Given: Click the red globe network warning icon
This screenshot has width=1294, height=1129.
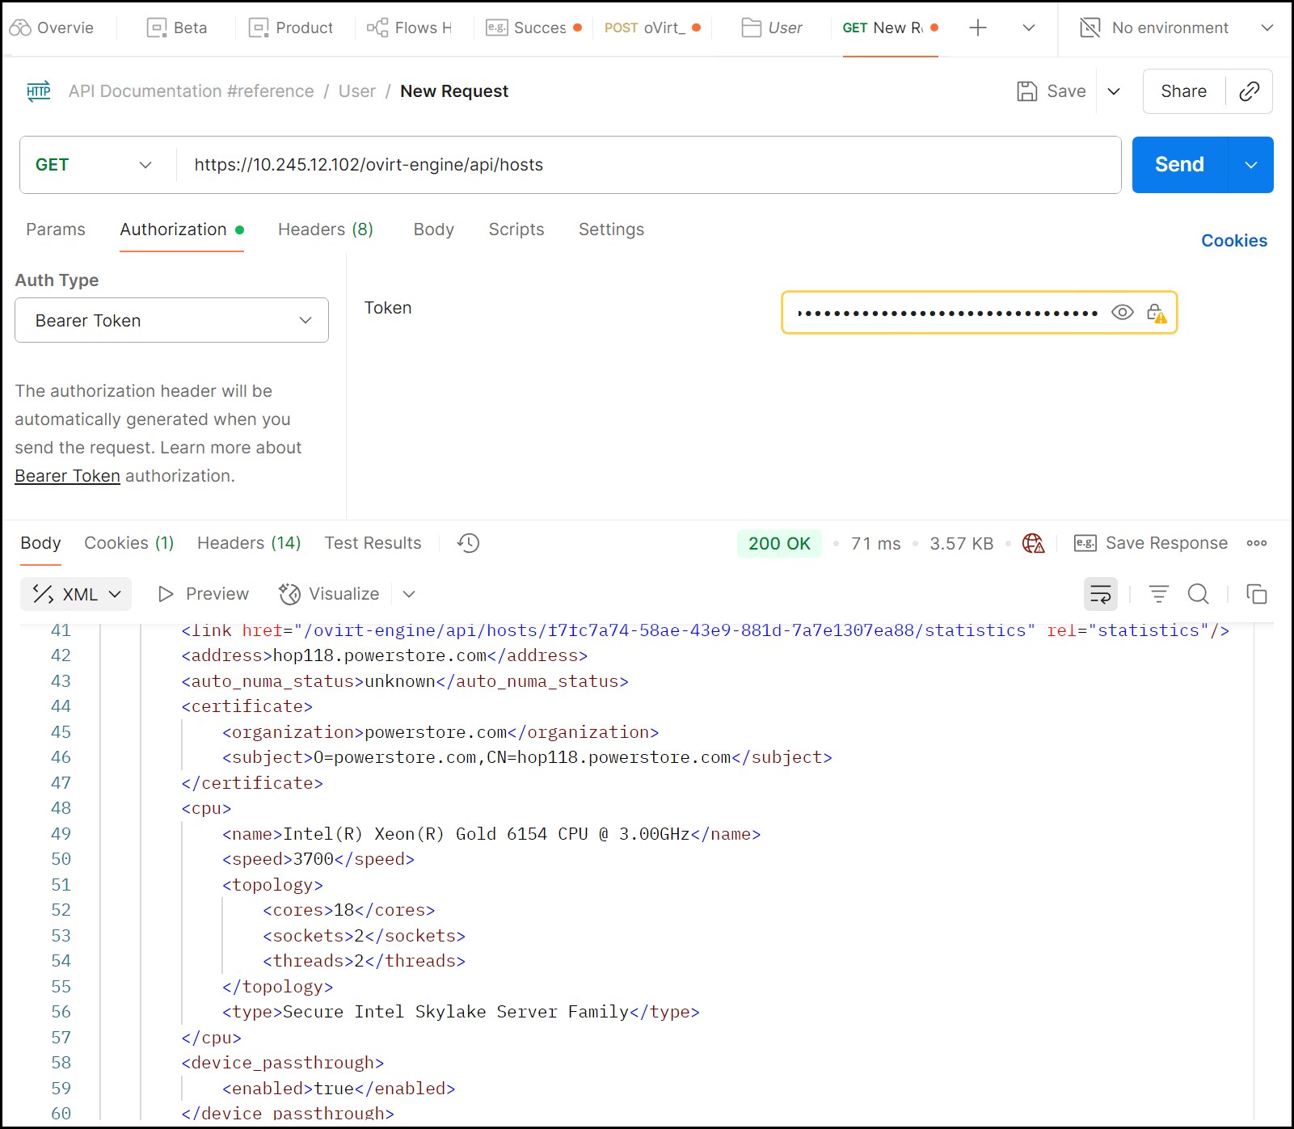Looking at the screenshot, I should (1033, 543).
